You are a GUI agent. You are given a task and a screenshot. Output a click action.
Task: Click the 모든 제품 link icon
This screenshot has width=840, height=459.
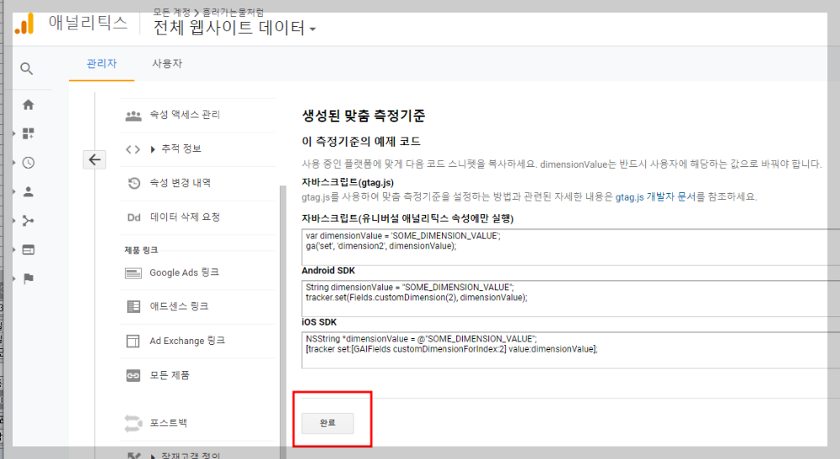(x=133, y=376)
